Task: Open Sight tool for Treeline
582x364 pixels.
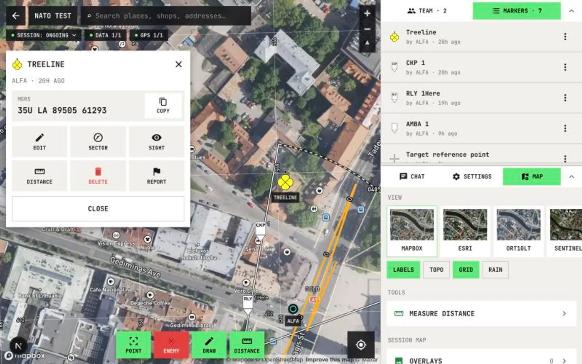Action: click(157, 142)
